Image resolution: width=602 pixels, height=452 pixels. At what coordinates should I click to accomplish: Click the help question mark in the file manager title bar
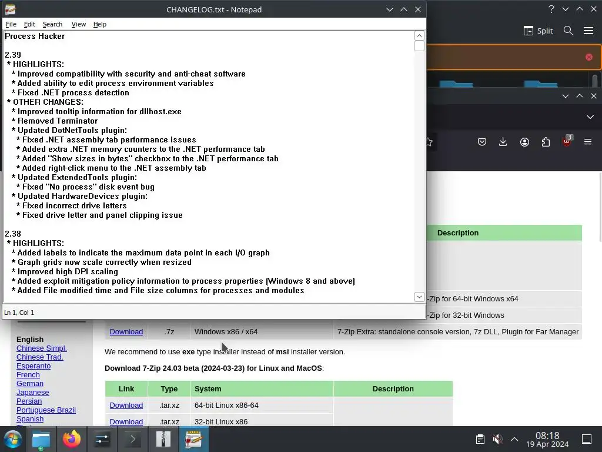coord(551,9)
